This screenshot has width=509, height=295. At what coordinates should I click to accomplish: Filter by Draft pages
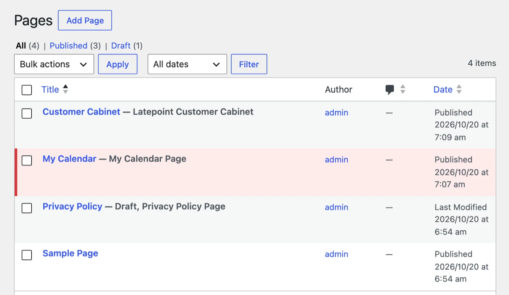[121, 46]
